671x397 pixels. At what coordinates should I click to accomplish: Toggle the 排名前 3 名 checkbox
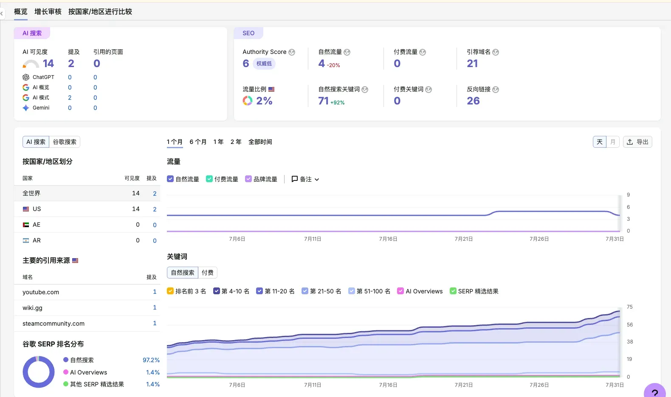coord(170,291)
